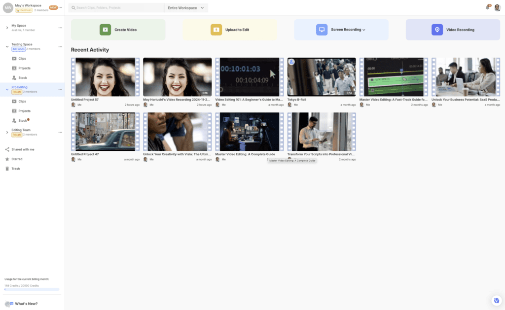Click the Tokyo B-Roll title text
The height and width of the screenshot is (310, 505).
point(296,100)
